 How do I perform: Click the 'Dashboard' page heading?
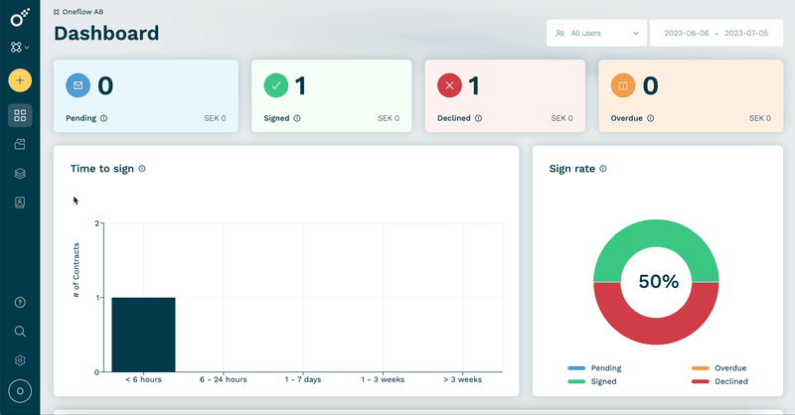106,34
